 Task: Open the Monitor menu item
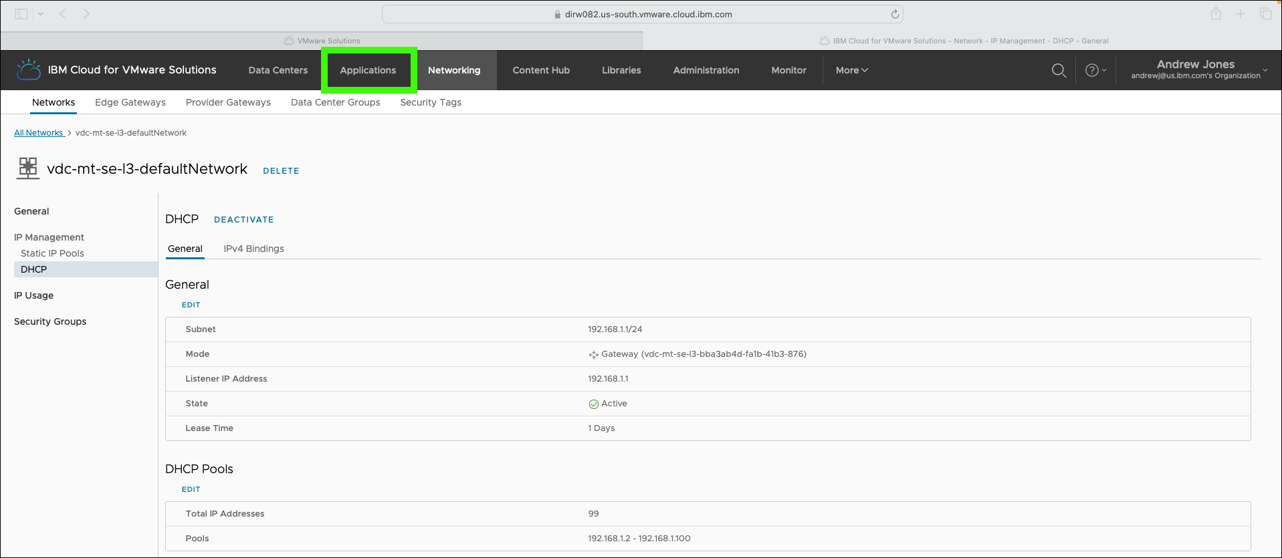[x=789, y=70]
